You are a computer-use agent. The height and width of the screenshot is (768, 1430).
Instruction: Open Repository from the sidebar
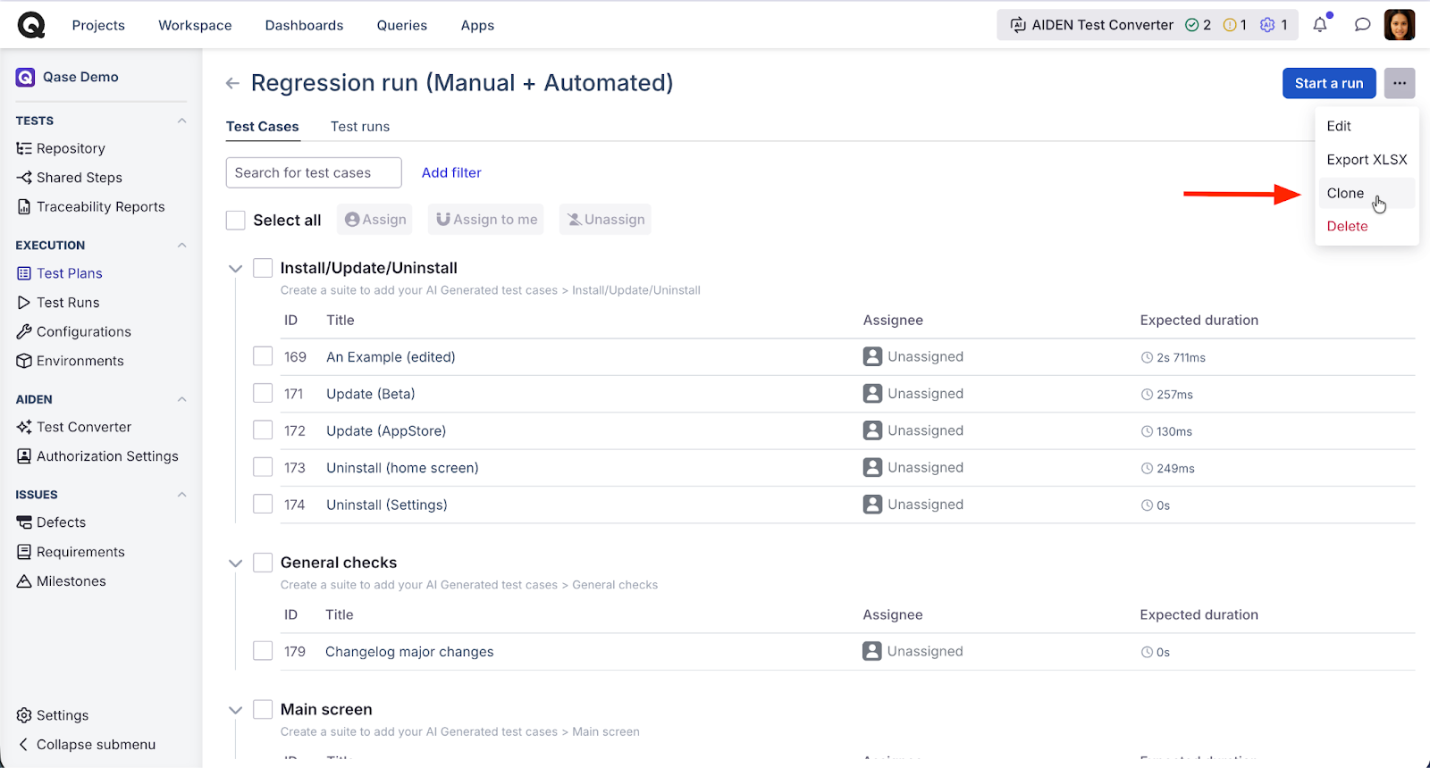pos(71,148)
